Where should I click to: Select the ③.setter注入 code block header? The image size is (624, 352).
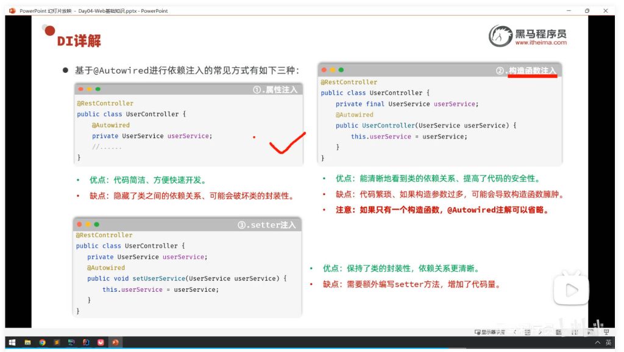tap(266, 225)
